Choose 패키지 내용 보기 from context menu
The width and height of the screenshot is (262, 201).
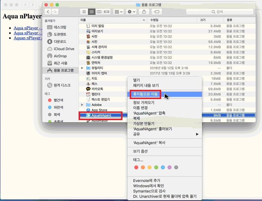point(165,86)
